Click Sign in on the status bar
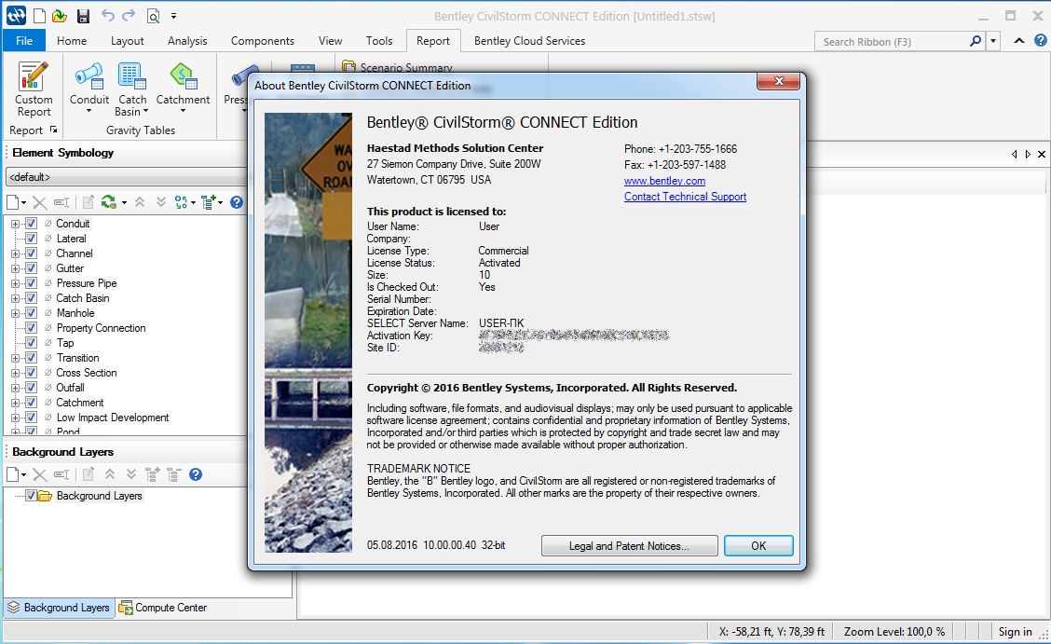Screen dimensions: 1051x644 [1015, 631]
